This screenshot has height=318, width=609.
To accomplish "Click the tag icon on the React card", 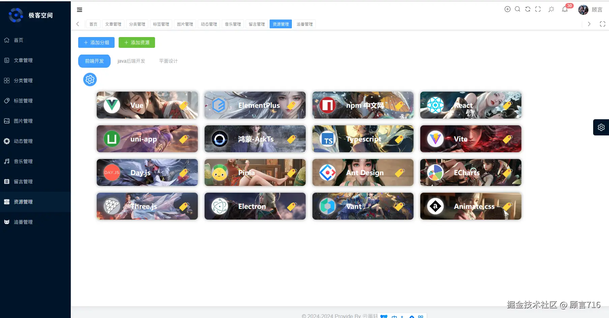I will pyautogui.click(x=508, y=105).
